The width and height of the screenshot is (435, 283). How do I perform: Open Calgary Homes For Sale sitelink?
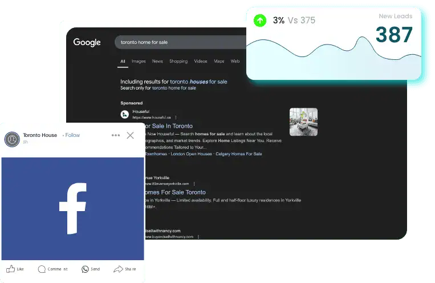coord(238,154)
